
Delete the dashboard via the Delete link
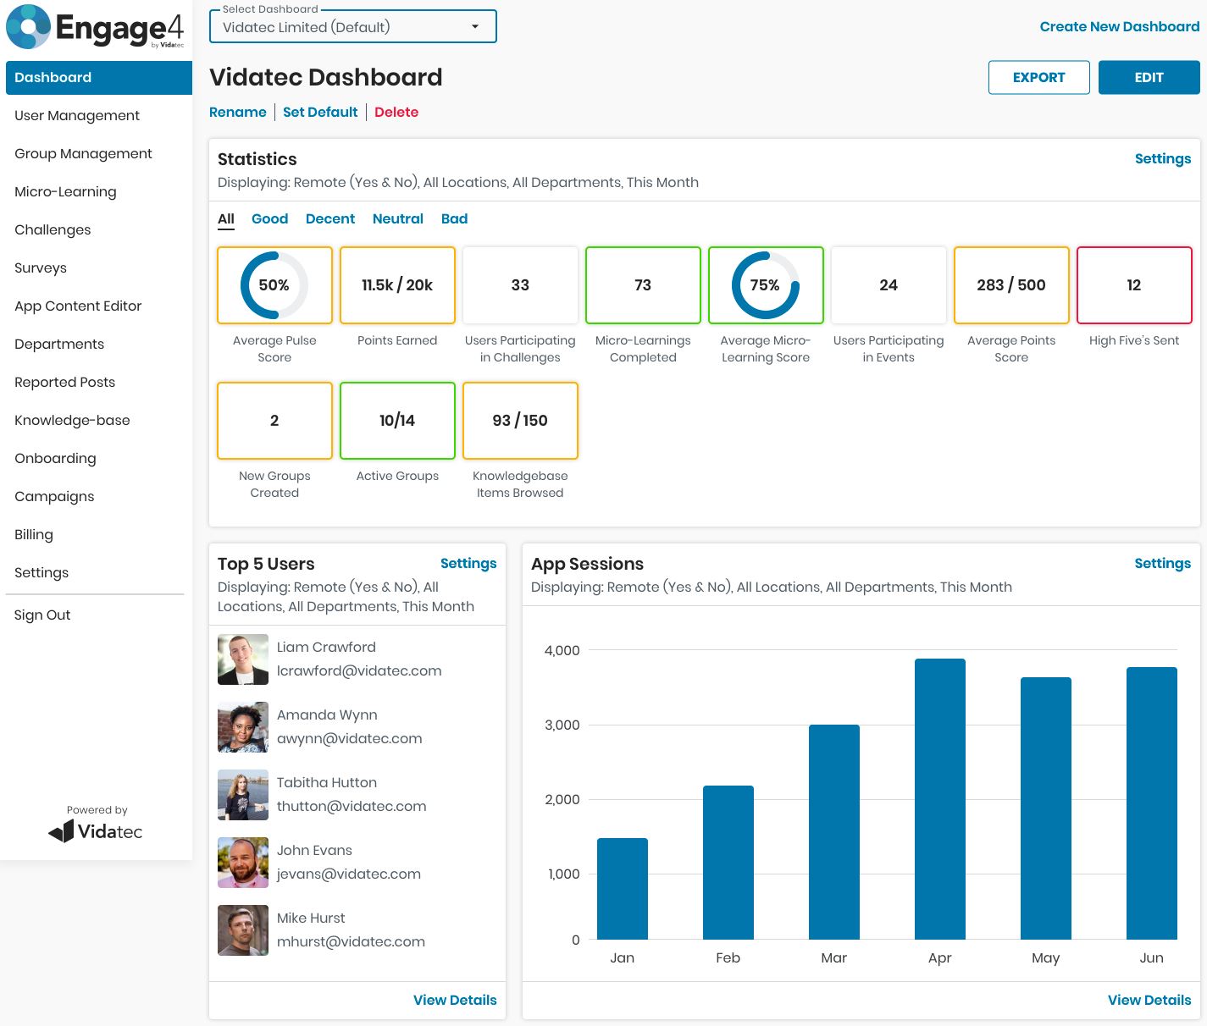tap(396, 112)
